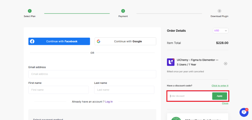Click the 'Payment' step label
This screenshot has width=252, height=120.
tap(123, 16)
